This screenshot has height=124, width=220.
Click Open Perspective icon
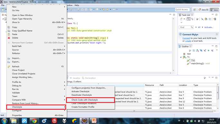click(195, 10)
